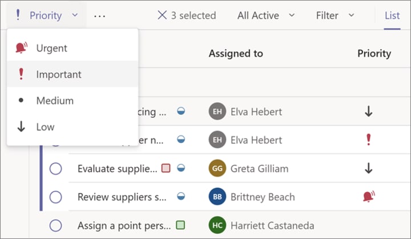Choose Important in the priority dropdown
The width and height of the screenshot is (411, 239).
tap(58, 74)
